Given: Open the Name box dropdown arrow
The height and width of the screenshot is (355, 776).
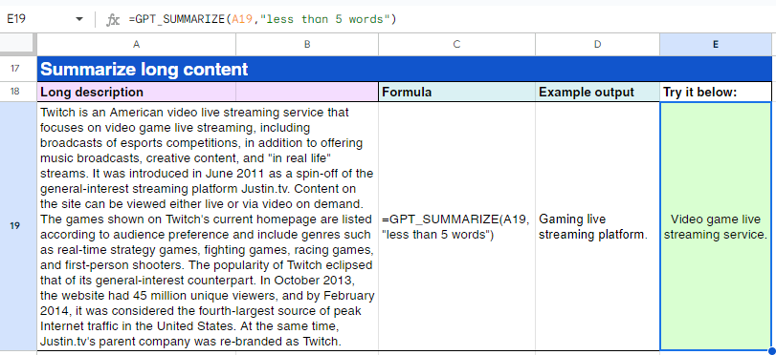Looking at the screenshot, I should point(79,19).
